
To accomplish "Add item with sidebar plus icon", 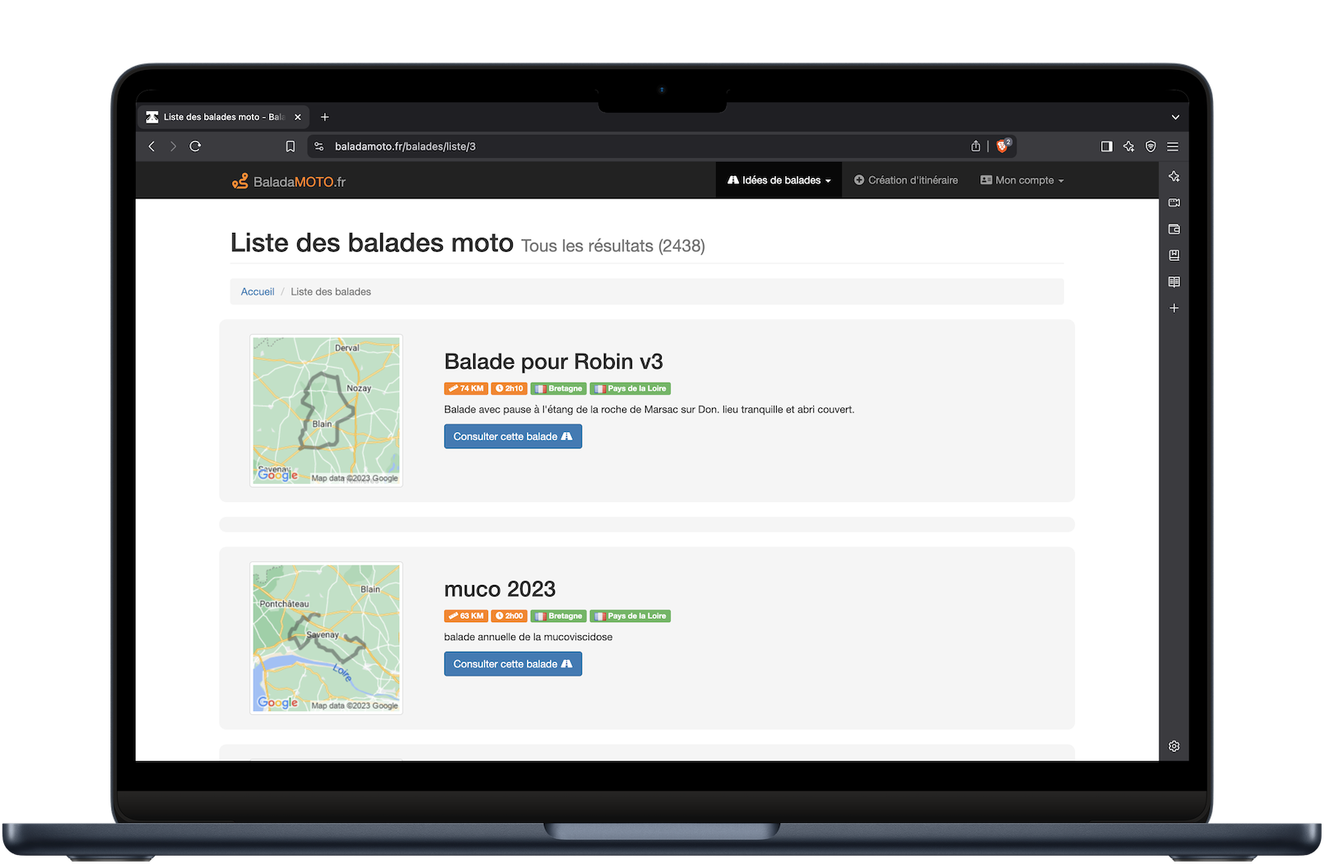I will click(x=1174, y=308).
